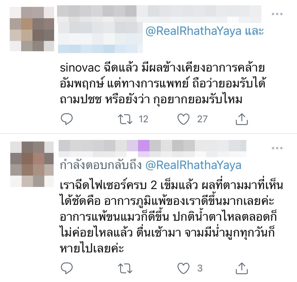The height and width of the screenshot is (282, 297).
Task: Open the sinovac tweet text
Action: coord(162,84)
